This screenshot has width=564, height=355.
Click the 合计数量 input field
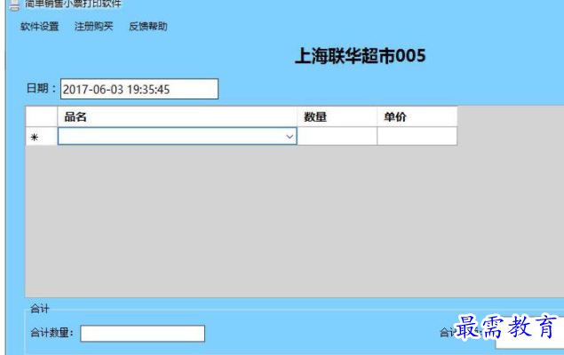[143, 334]
